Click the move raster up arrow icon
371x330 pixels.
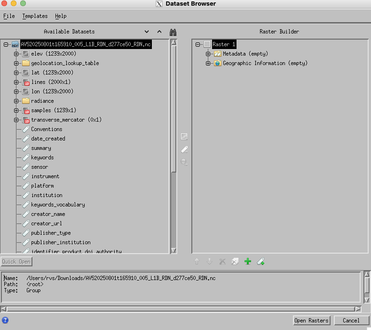[x=197, y=262]
